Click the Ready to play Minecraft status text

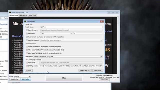pyautogui.click(x=104, y=77)
